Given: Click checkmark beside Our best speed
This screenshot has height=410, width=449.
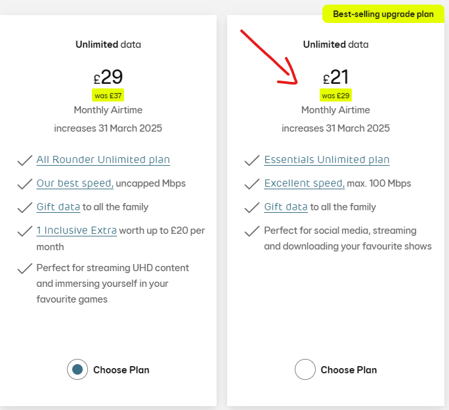Looking at the screenshot, I should click(x=25, y=184).
